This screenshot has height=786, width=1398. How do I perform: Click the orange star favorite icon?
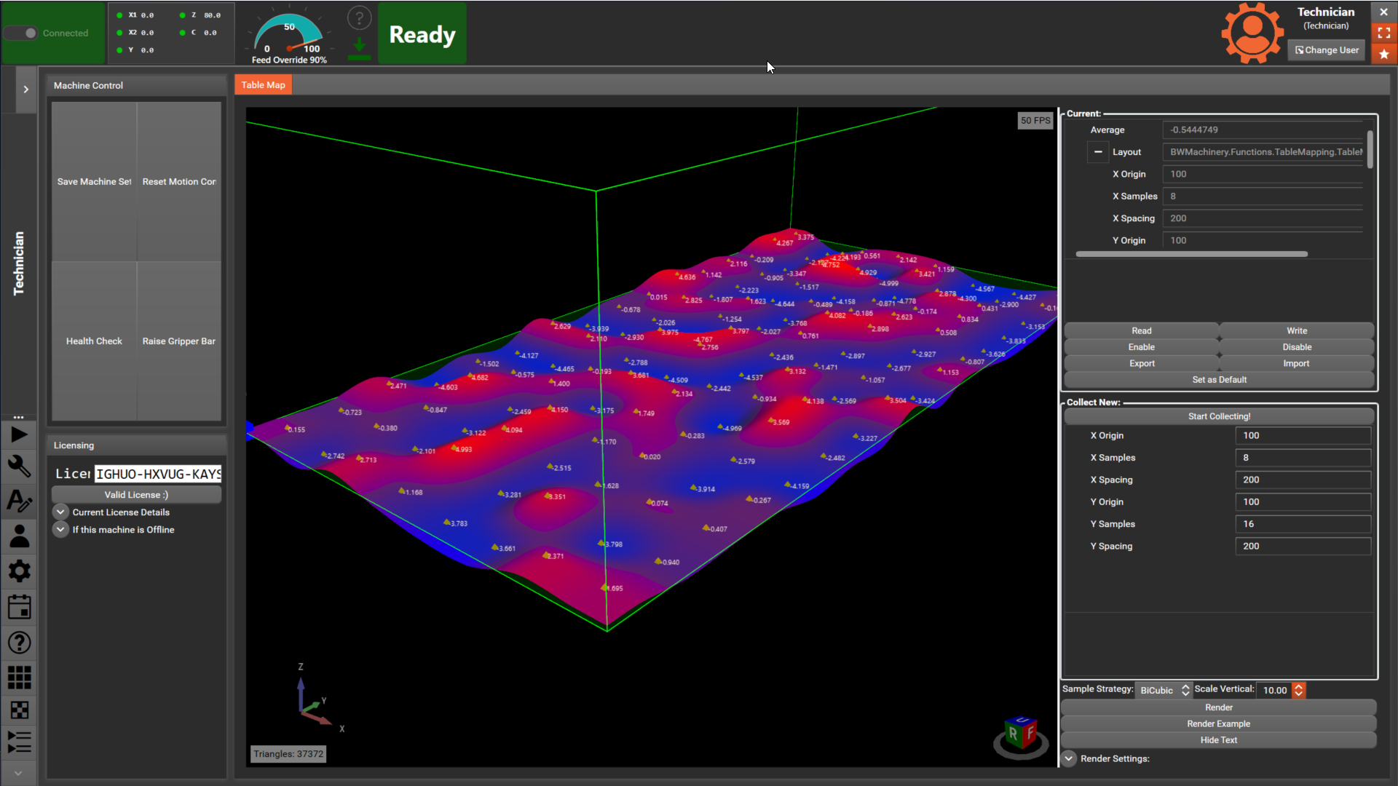coord(1383,54)
